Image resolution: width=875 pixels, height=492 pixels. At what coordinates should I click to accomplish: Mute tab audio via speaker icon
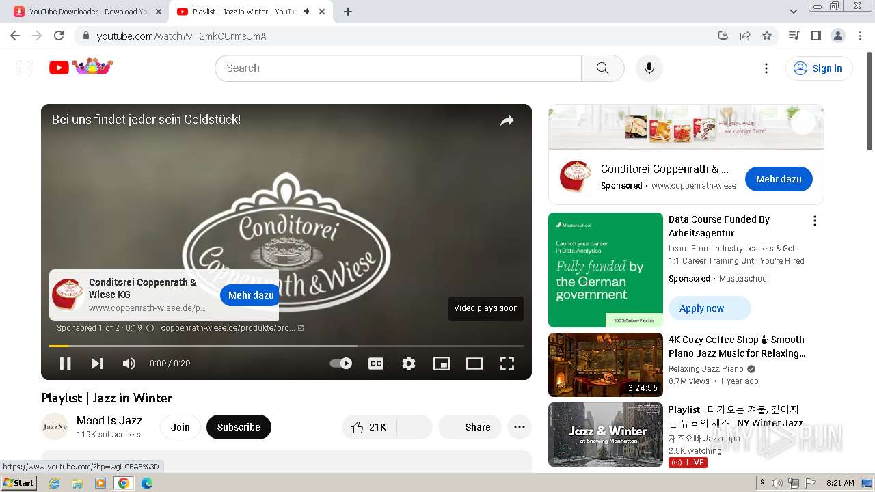click(x=308, y=12)
